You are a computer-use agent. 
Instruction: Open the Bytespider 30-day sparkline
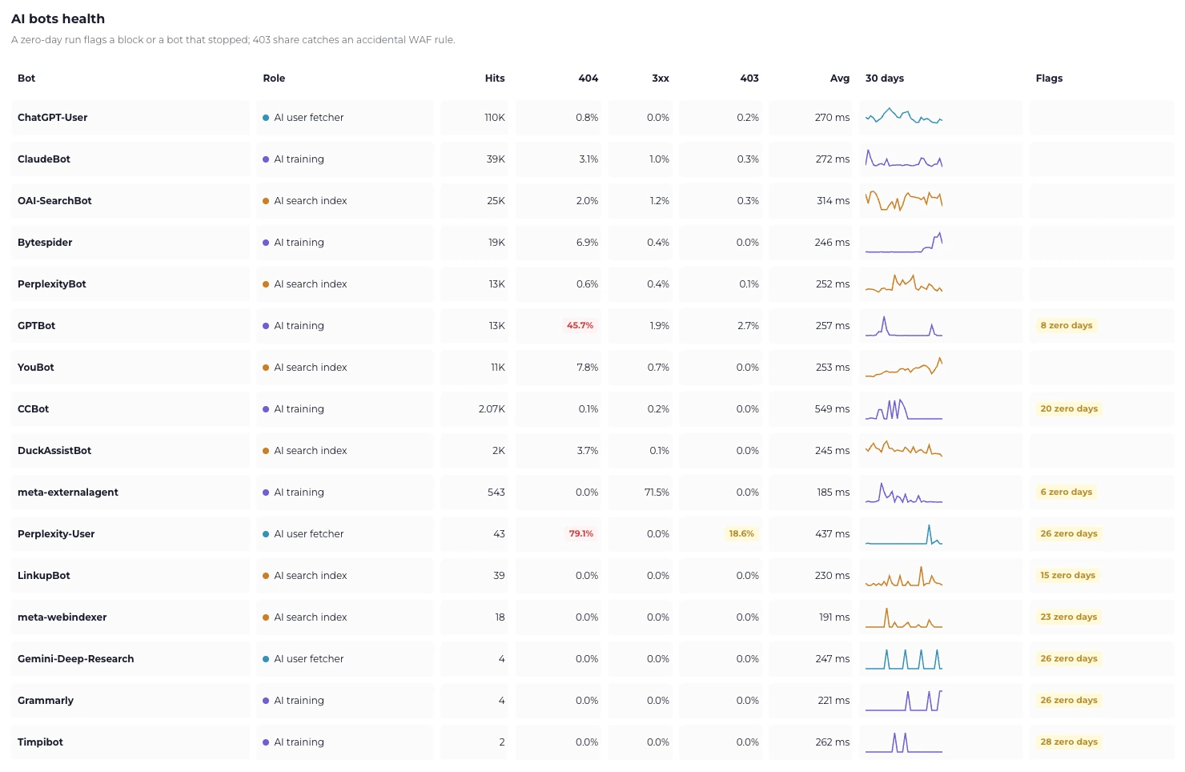(x=904, y=242)
